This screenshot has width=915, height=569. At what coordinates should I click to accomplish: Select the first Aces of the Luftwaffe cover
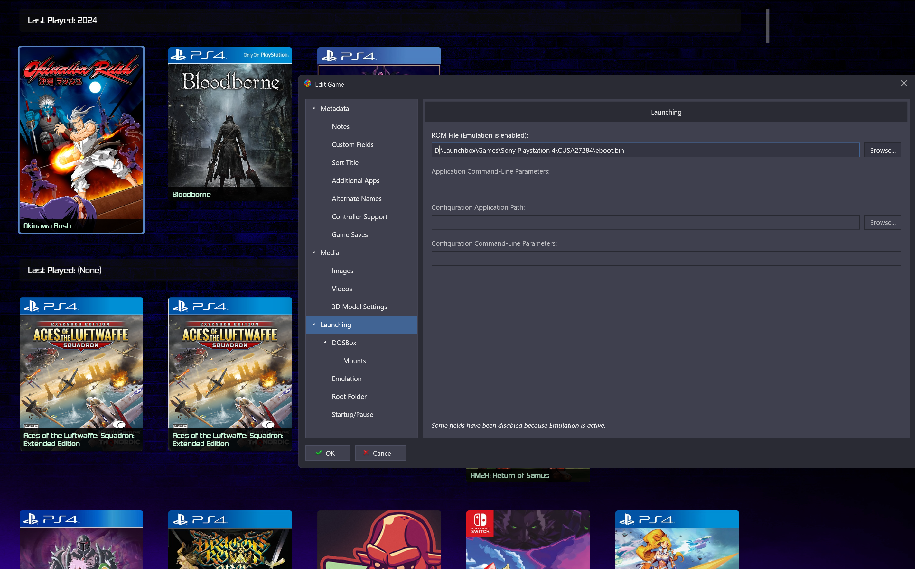click(81, 374)
